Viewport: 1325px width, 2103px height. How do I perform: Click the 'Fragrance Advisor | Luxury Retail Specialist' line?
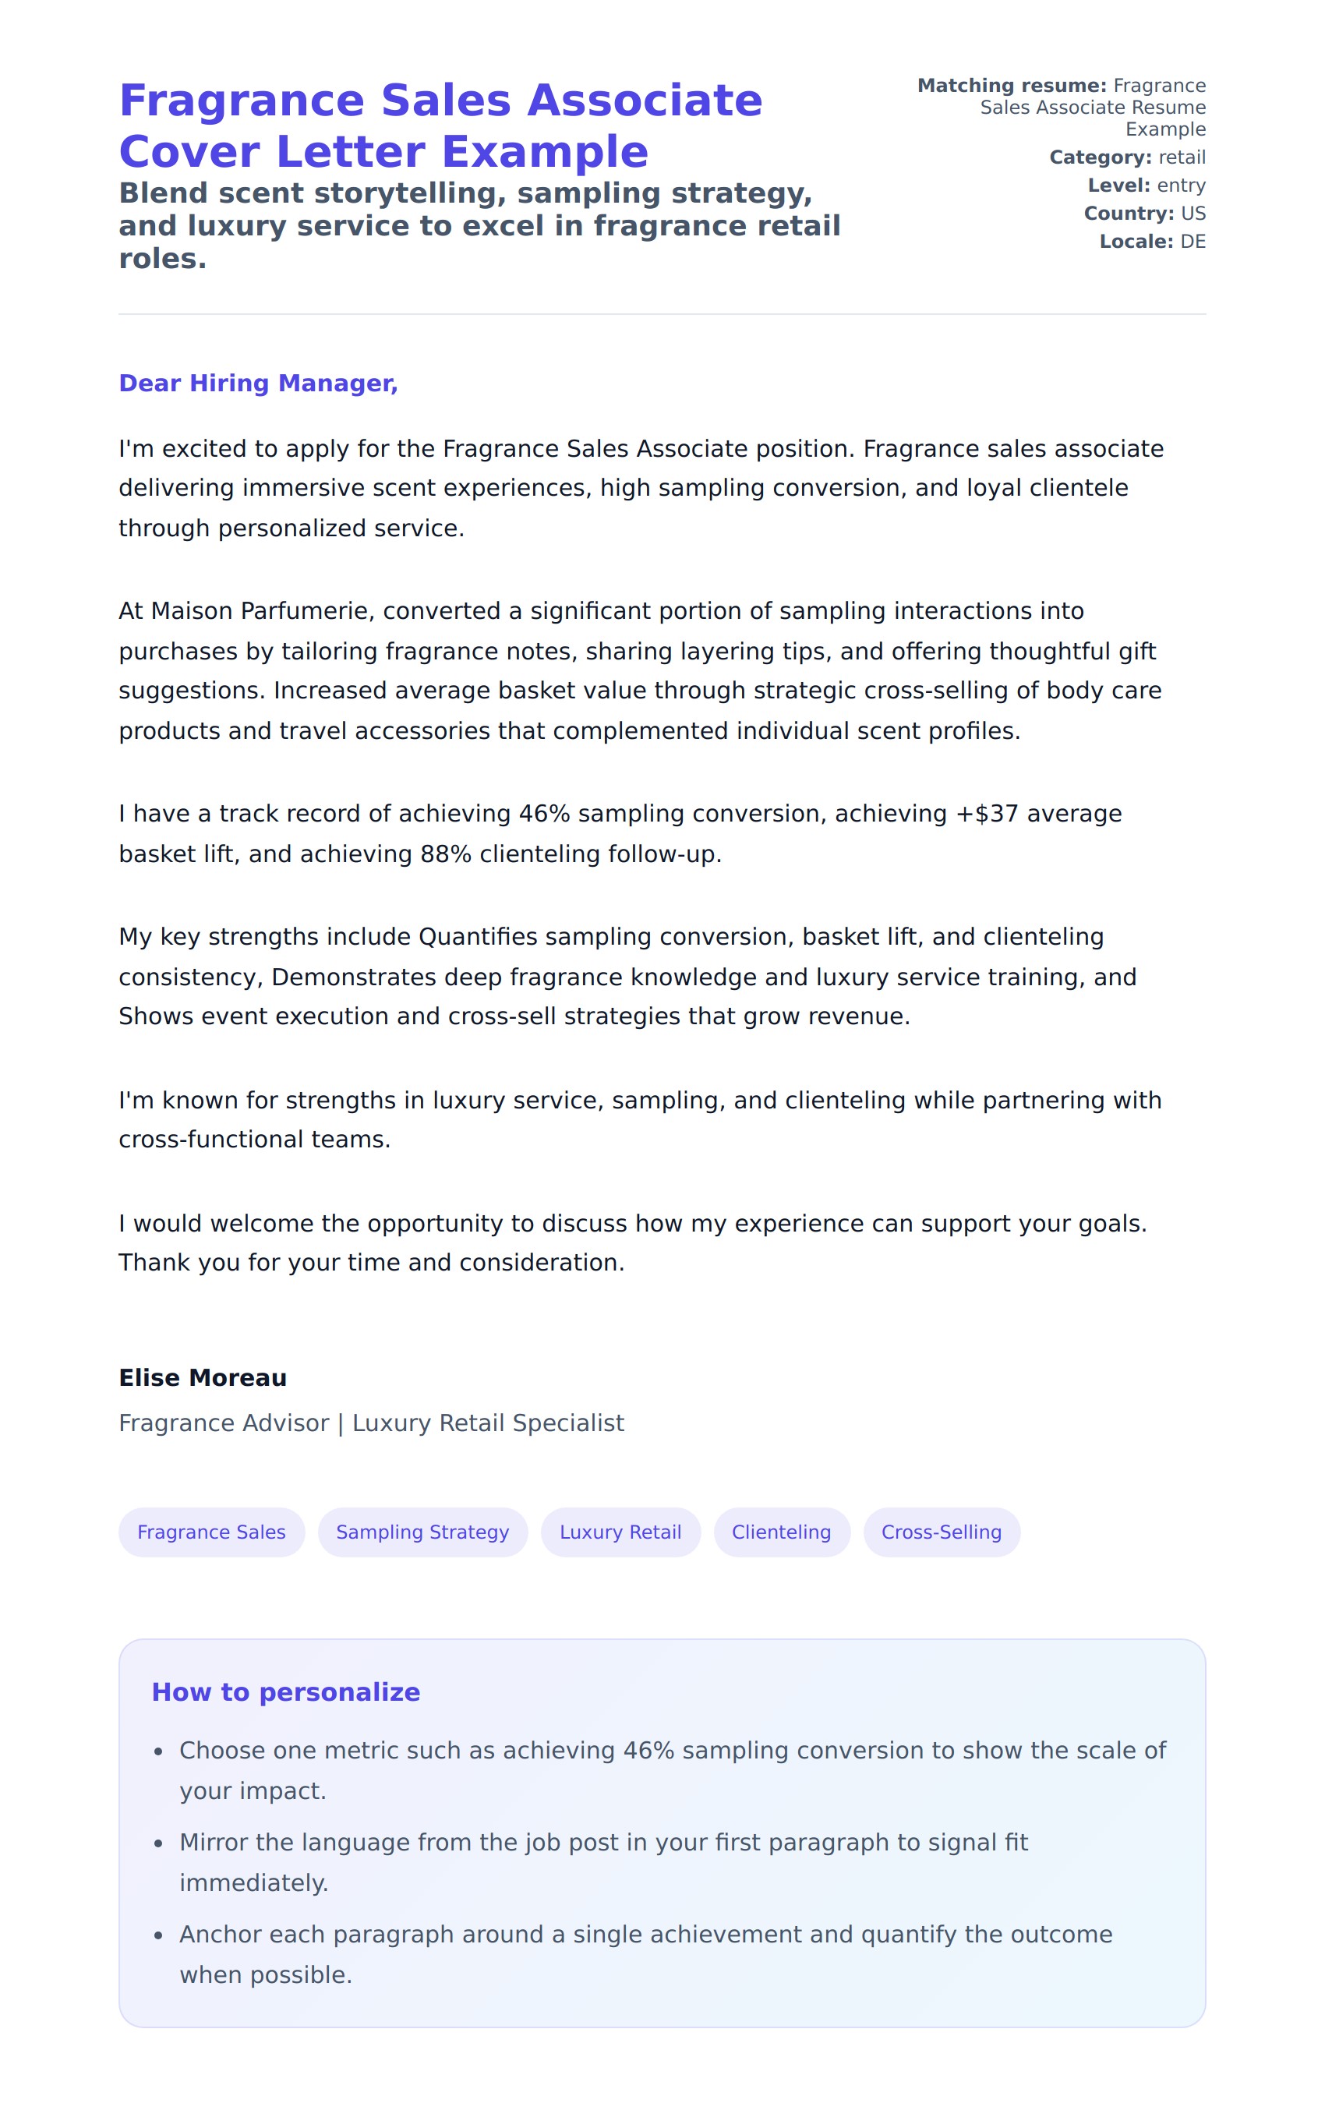tap(371, 1423)
